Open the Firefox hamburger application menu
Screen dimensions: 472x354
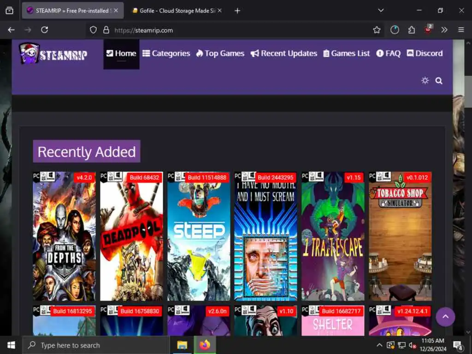[461, 30]
